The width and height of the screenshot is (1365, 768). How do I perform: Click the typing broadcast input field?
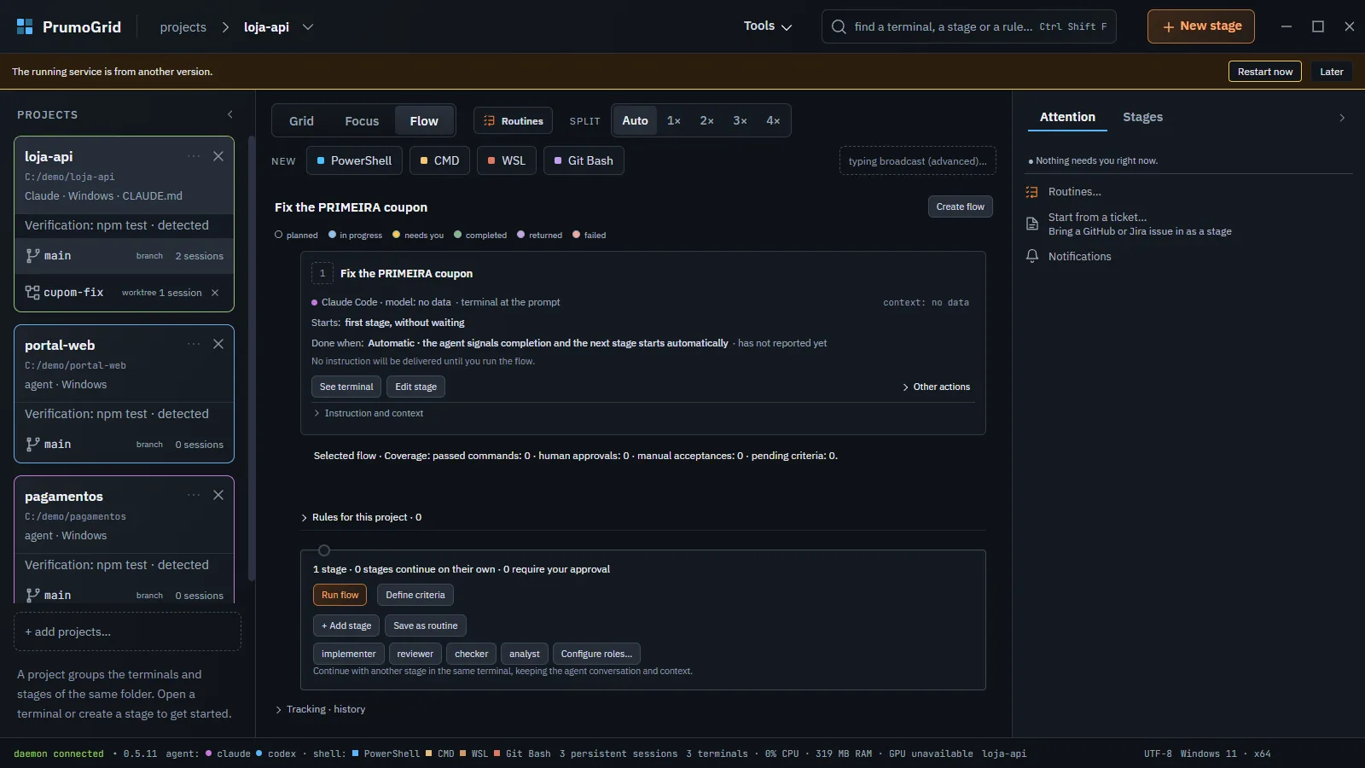pyautogui.click(x=918, y=160)
